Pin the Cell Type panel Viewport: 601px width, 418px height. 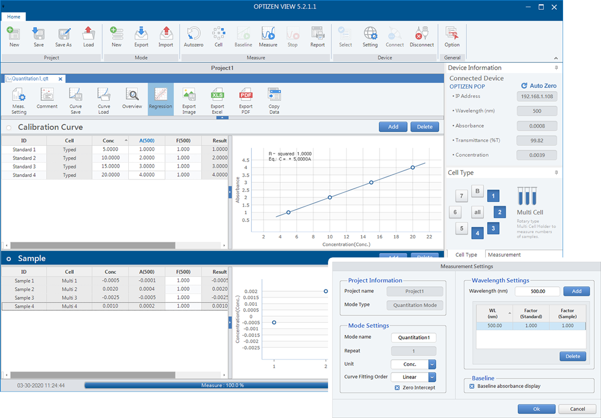coord(556,172)
